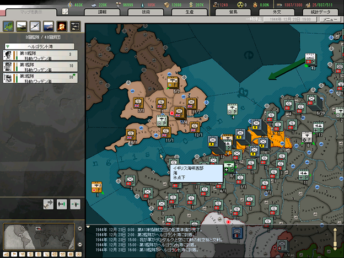
Task: Click the date field 1944年12月23日 to unpause
Action: click(x=290, y=19)
